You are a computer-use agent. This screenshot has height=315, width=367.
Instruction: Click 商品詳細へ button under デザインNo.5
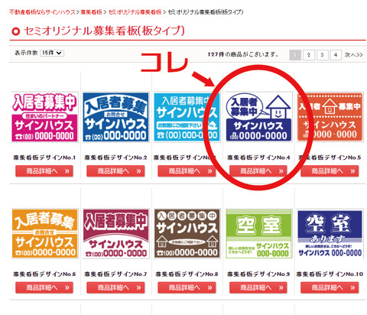tap(330, 171)
